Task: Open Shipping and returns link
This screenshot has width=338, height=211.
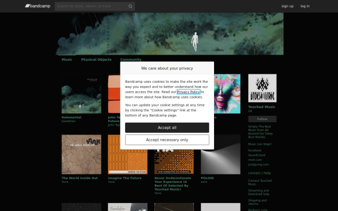Action: pos(257,202)
